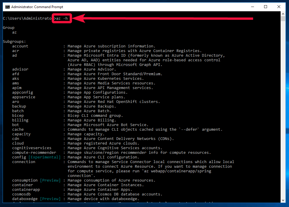Viewport: 289px width, 207px height.
Task: Click the 'advisor' subgroup name
Action: click(20, 69)
